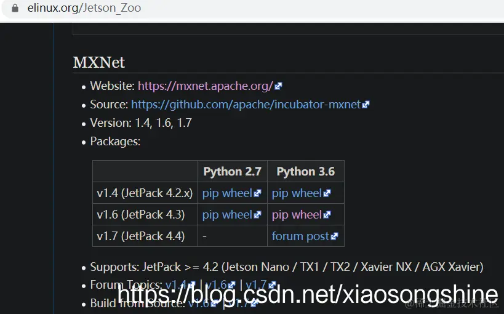The width and height of the screenshot is (504, 314).
Task: Select the elinux.org/Jetson_Zoo URL field
Action: [84, 8]
